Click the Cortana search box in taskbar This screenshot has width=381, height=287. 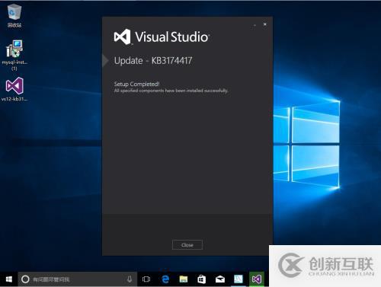(x=77, y=279)
